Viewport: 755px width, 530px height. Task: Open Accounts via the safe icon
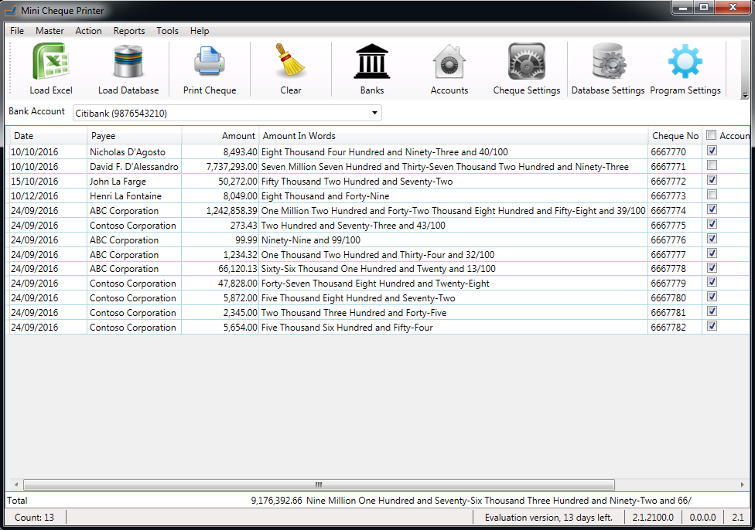pyautogui.click(x=449, y=62)
